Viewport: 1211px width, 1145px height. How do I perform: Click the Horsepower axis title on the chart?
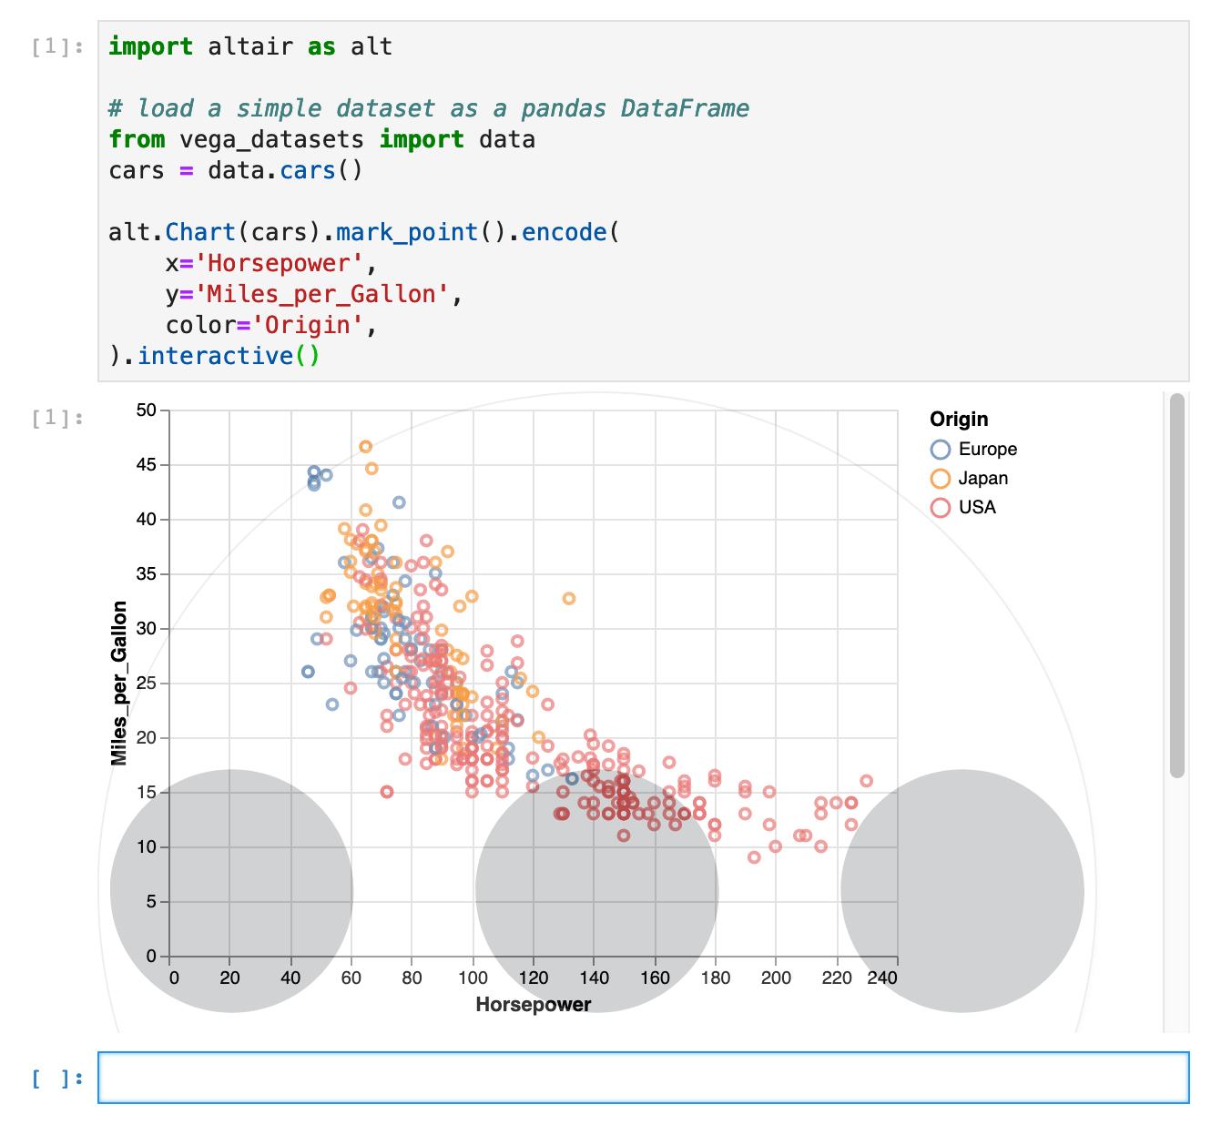tap(533, 1005)
